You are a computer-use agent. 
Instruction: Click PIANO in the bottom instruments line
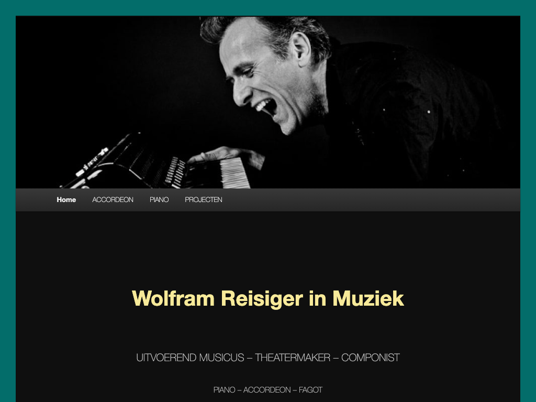click(x=224, y=390)
